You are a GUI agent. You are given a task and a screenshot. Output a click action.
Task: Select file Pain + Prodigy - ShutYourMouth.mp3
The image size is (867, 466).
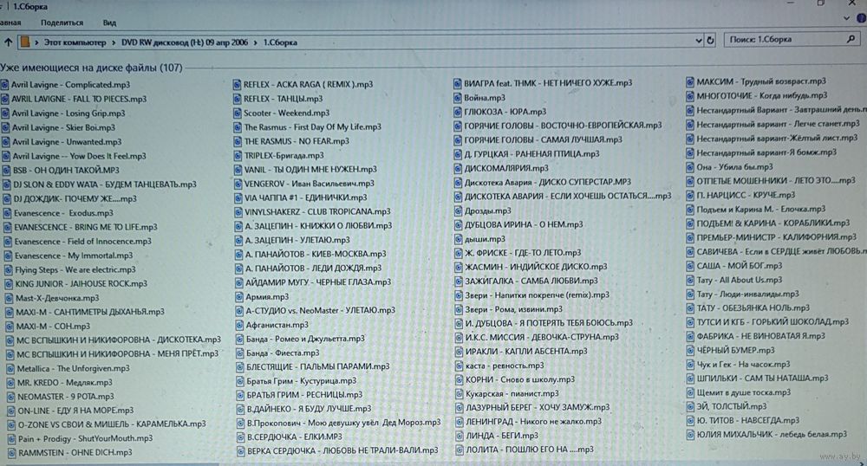81,439
